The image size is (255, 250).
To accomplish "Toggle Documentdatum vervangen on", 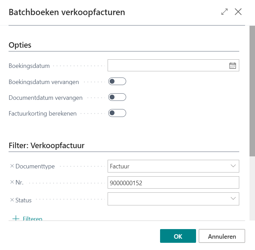I will click(x=117, y=97).
